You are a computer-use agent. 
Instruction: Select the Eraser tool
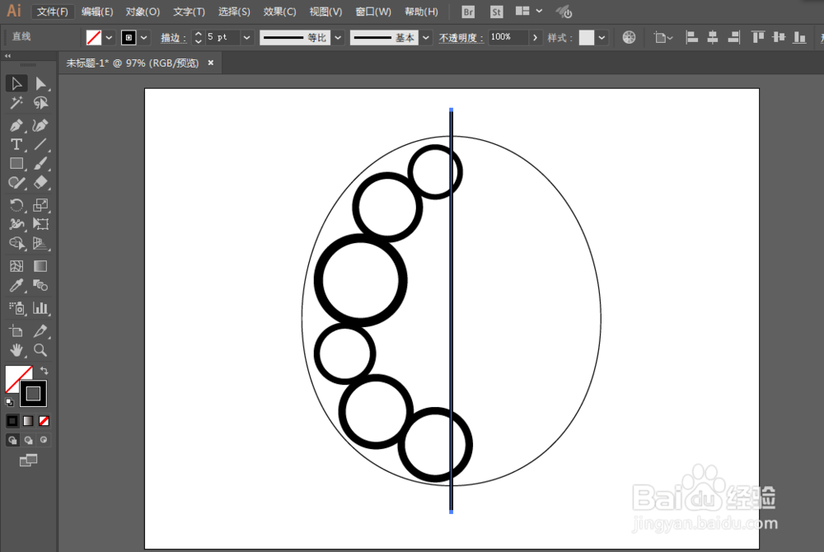[x=40, y=183]
